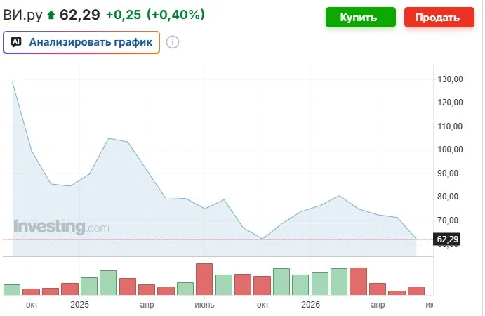
Task: Click the tall green volume bar after 2025
Action: click(108, 283)
